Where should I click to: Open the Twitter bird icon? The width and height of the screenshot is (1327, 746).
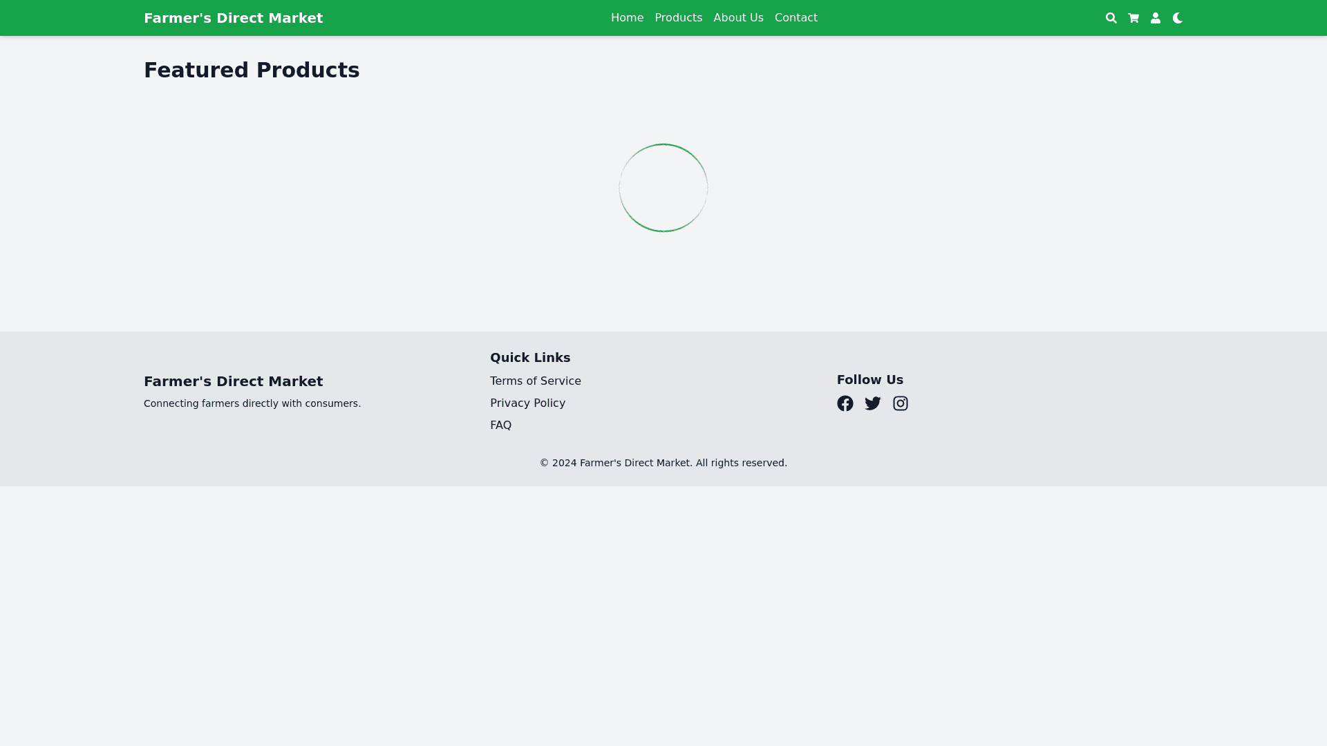[872, 403]
